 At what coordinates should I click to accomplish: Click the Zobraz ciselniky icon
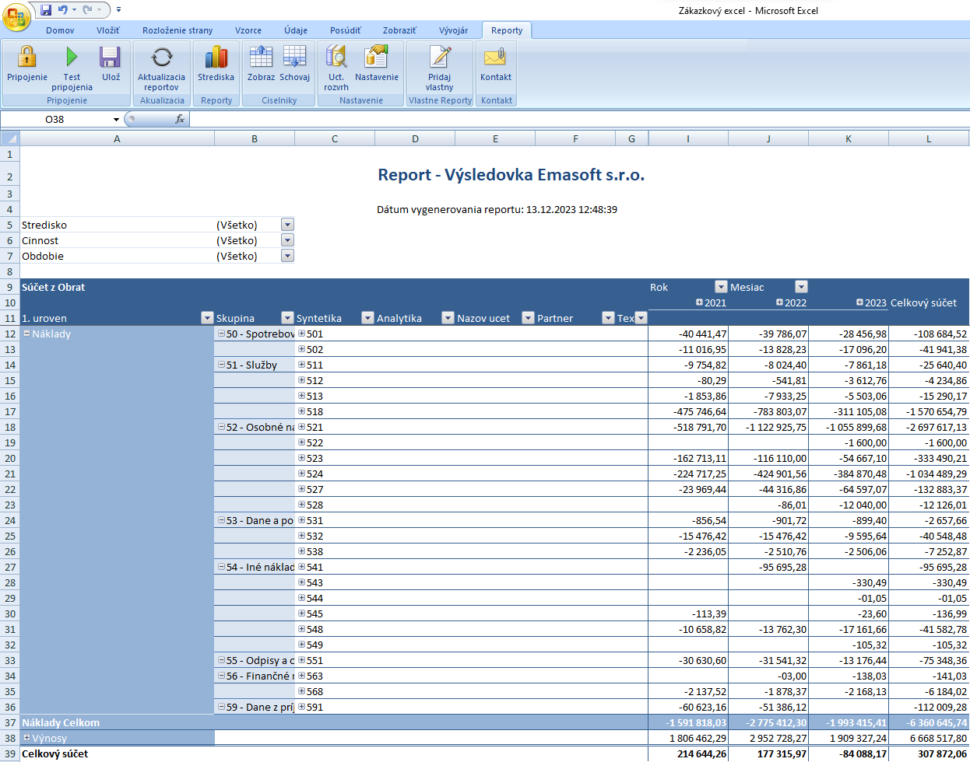pyautogui.click(x=261, y=57)
